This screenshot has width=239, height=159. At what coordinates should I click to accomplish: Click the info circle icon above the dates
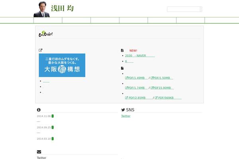pos(39,110)
